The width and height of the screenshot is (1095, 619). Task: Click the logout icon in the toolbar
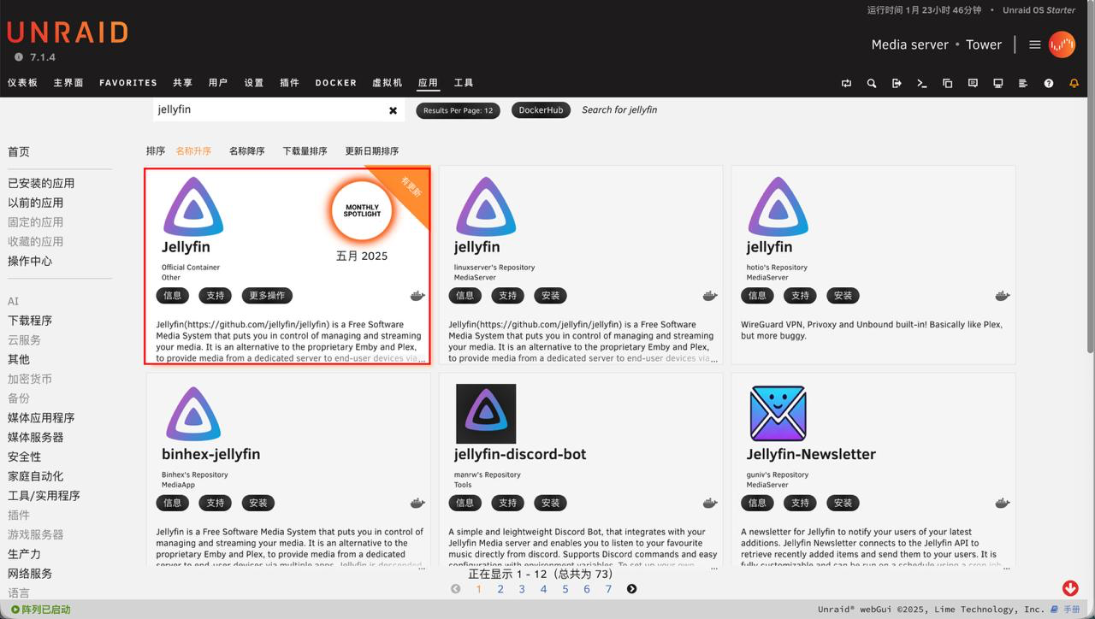(897, 83)
